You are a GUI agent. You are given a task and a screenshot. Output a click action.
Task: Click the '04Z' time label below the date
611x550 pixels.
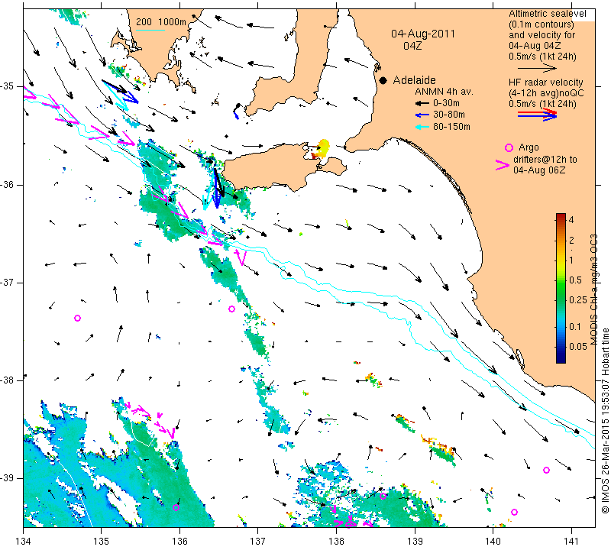[x=412, y=46]
